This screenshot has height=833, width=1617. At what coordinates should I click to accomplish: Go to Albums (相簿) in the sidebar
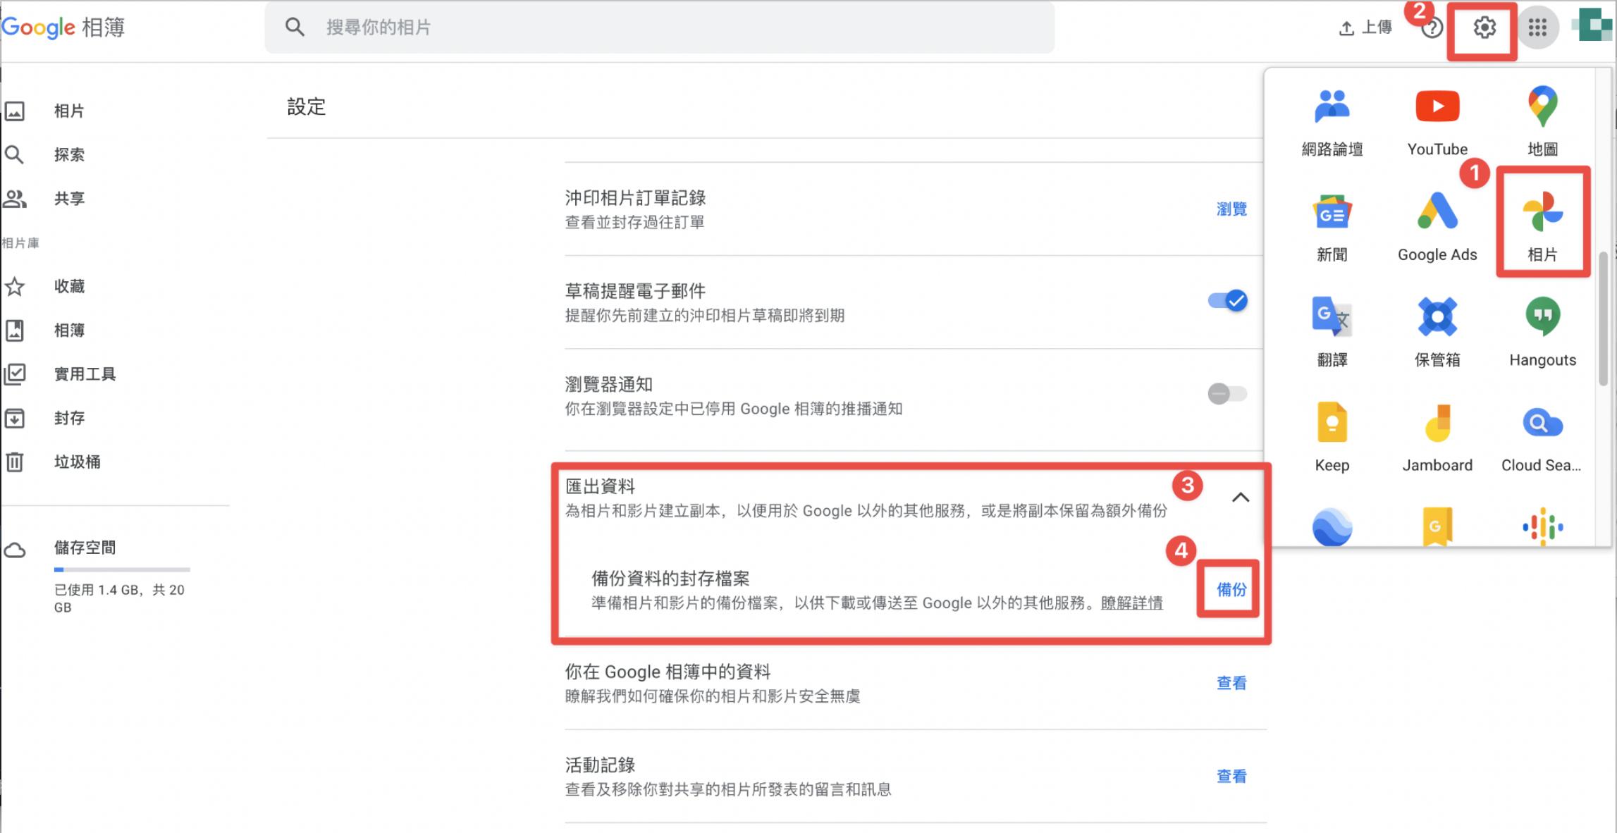[x=69, y=331]
